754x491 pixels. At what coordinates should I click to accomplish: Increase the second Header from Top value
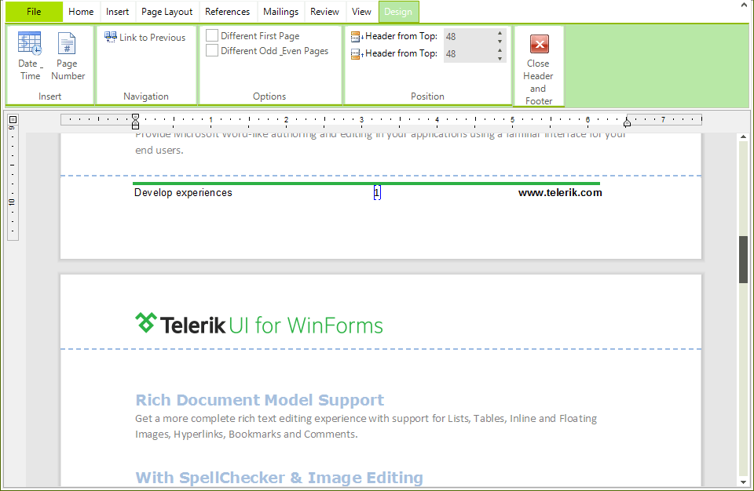(x=500, y=50)
